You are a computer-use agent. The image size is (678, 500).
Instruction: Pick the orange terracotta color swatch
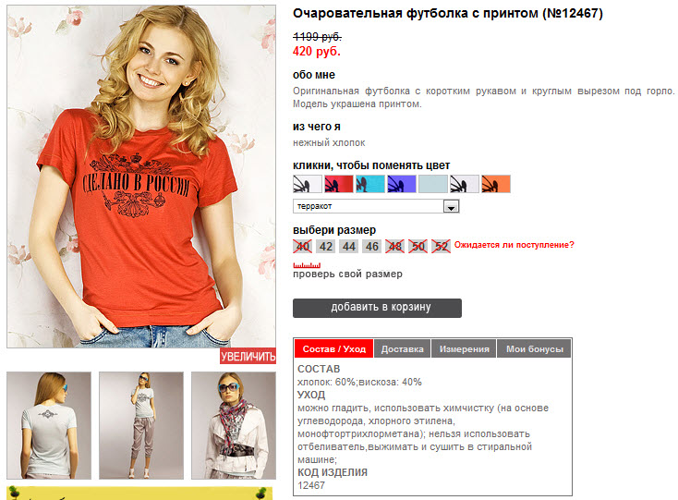496,184
